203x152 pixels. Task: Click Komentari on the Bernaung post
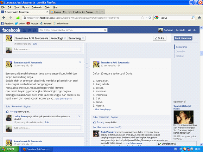[17, 106]
